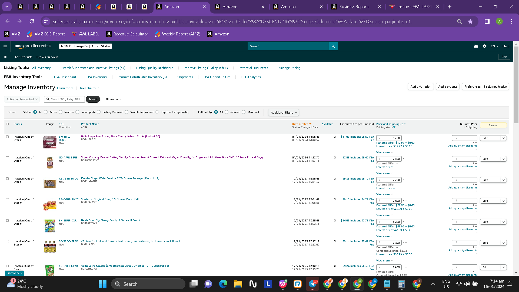Select the Active status filter
The image size is (519, 292).
tap(46, 112)
